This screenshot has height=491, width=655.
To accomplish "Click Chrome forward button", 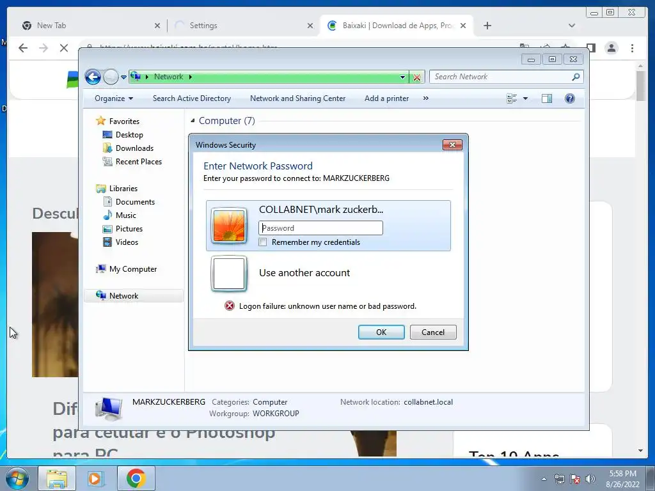I will (x=43, y=48).
